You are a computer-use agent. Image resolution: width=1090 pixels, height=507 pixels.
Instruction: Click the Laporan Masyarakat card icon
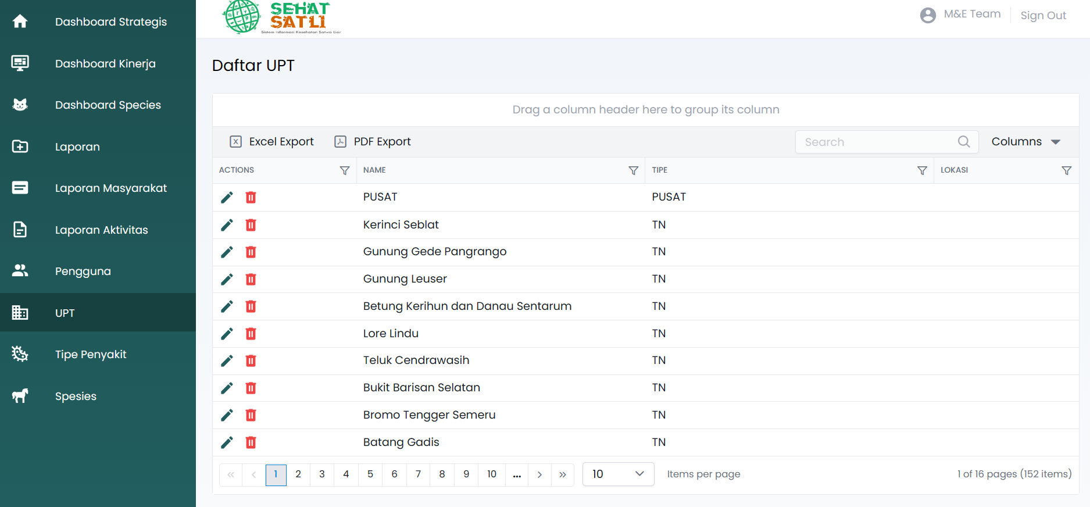(20, 188)
